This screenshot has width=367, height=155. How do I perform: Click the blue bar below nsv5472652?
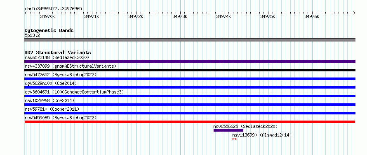190,79
